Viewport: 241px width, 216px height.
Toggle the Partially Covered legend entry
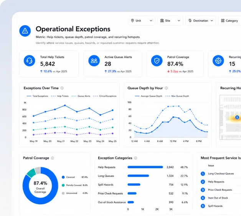tap(74, 185)
